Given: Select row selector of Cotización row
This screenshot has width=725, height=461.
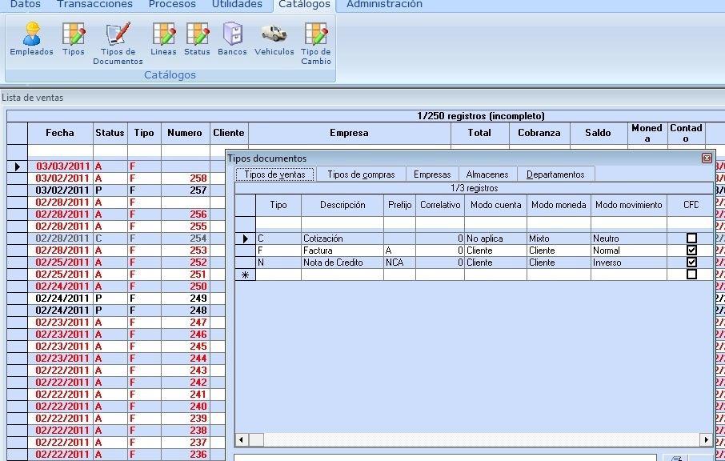Looking at the screenshot, I should [x=245, y=239].
